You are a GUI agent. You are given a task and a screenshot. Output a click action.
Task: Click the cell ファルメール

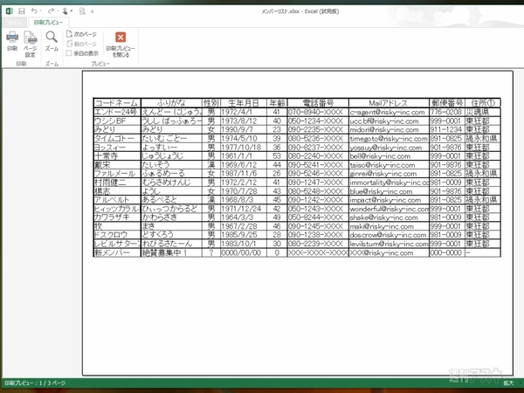(x=117, y=174)
